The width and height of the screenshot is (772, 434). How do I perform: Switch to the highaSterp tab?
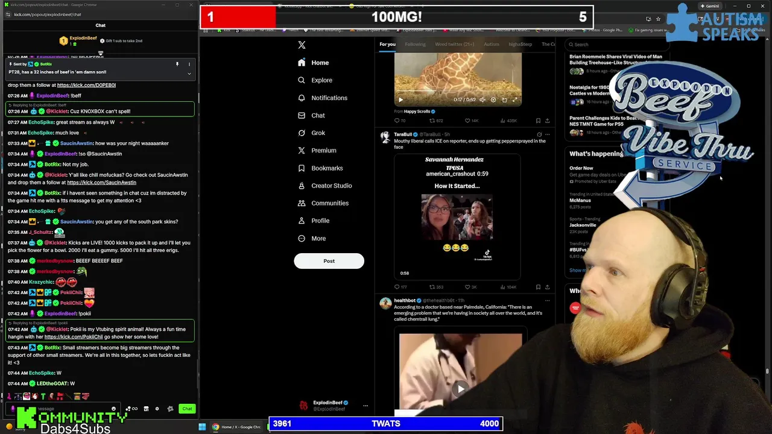pos(520,44)
